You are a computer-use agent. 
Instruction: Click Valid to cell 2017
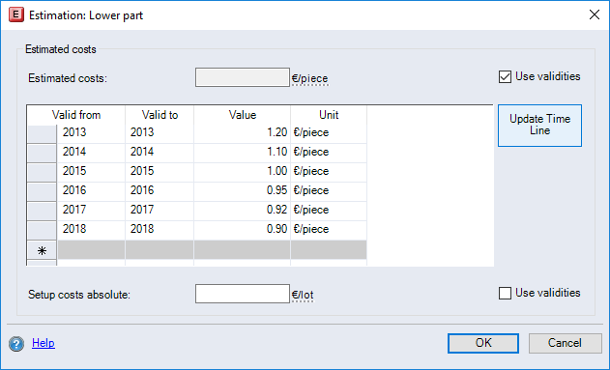click(x=160, y=211)
